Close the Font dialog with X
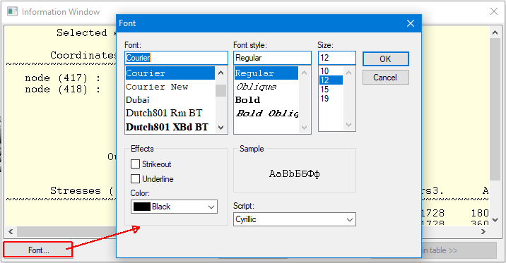This screenshot has height=263, width=506. pyautogui.click(x=411, y=23)
